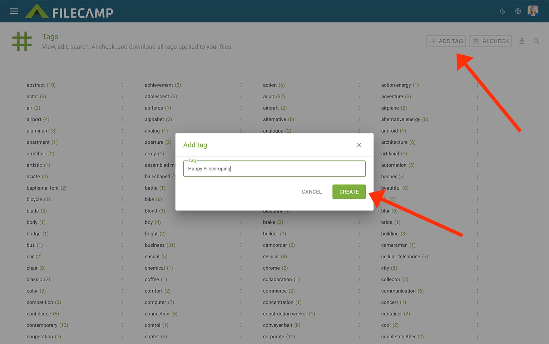Close the Add tag dialog

(359, 145)
